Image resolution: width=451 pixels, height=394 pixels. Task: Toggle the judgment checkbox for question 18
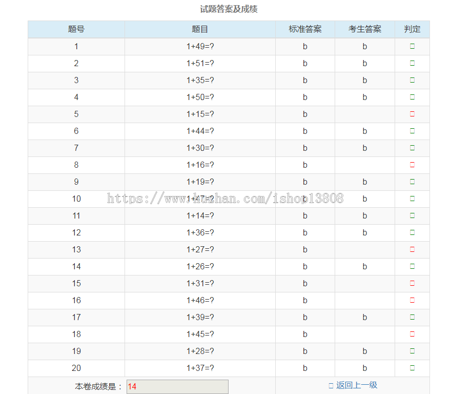412,334
